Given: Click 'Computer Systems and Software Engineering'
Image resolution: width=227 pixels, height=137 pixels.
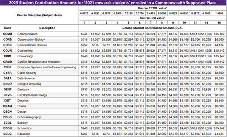Looking at the screenshot, I should pos(47,67).
